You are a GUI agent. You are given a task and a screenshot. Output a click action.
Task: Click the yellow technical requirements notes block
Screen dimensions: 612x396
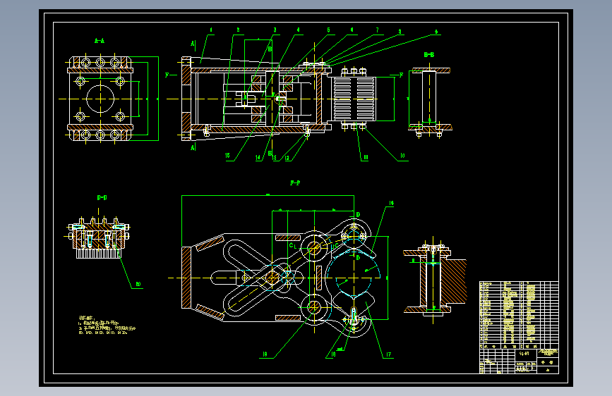tap(107, 326)
